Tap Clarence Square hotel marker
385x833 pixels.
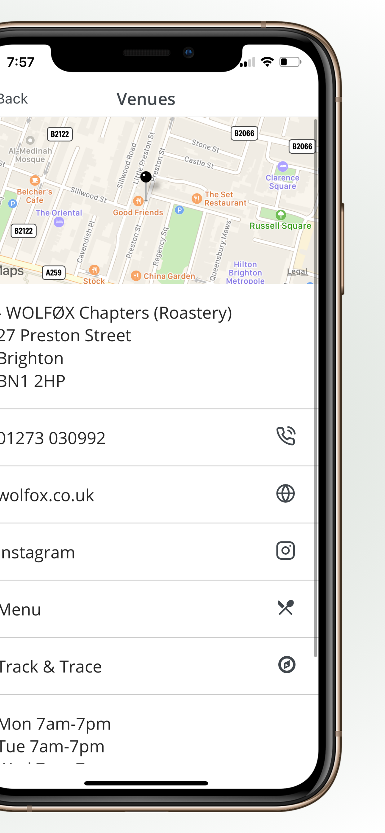(x=283, y=166)
